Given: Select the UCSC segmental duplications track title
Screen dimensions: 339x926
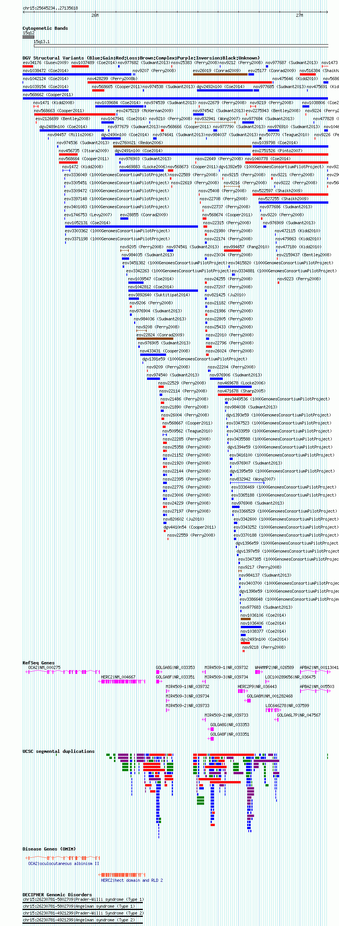Looking at the screenshot, I should click(x=59, y=751).
